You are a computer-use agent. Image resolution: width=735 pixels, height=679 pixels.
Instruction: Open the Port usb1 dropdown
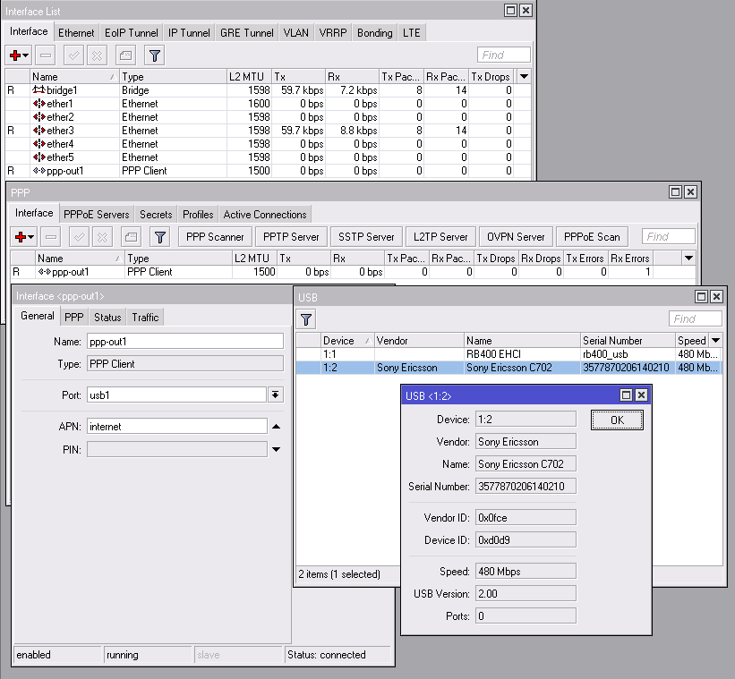coord(276,395)
